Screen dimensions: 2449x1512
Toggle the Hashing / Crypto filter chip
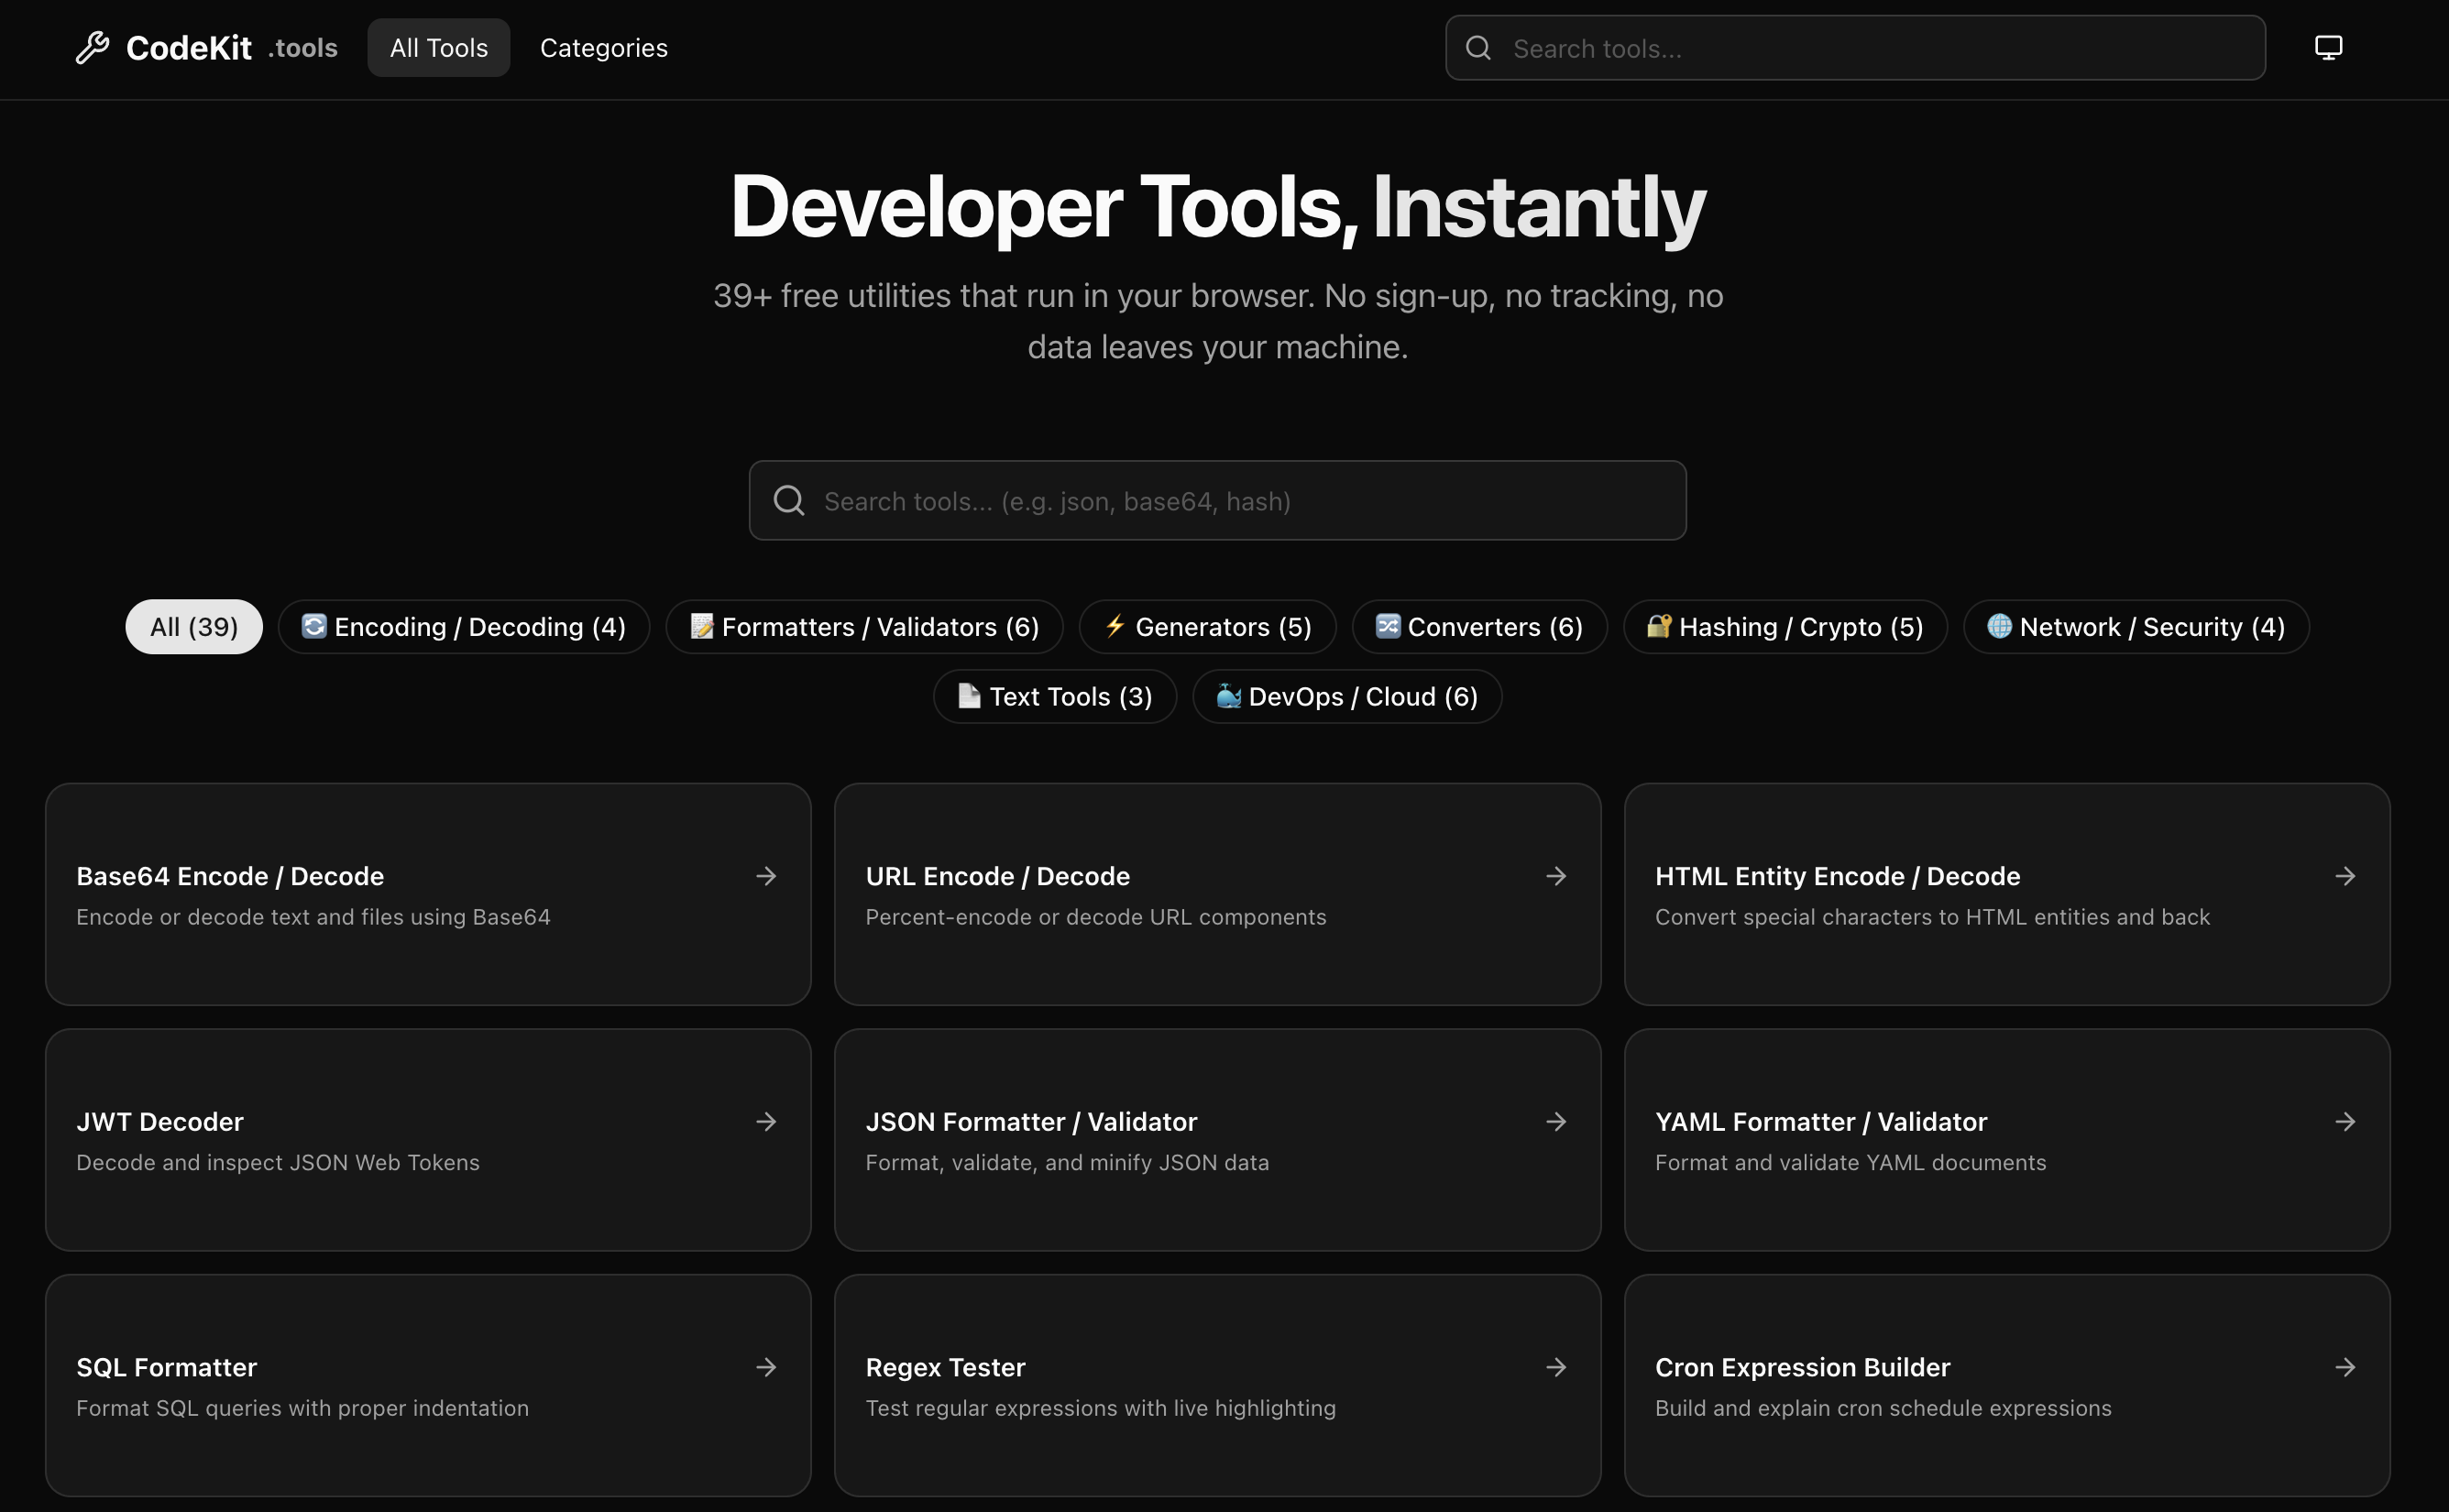[x=1785, y=626]
